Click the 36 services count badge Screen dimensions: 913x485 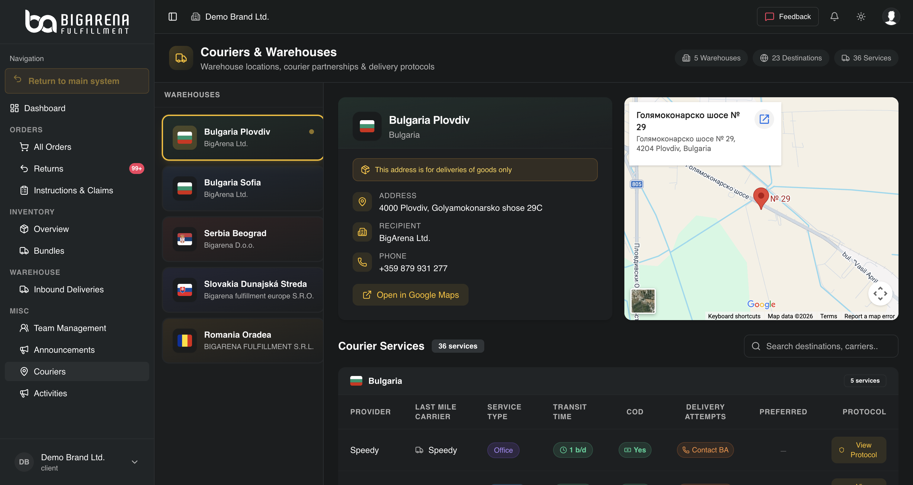(x=458, y=346)
